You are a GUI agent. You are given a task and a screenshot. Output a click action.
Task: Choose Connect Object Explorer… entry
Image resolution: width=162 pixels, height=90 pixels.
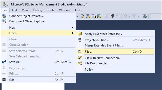click(38, 16)
